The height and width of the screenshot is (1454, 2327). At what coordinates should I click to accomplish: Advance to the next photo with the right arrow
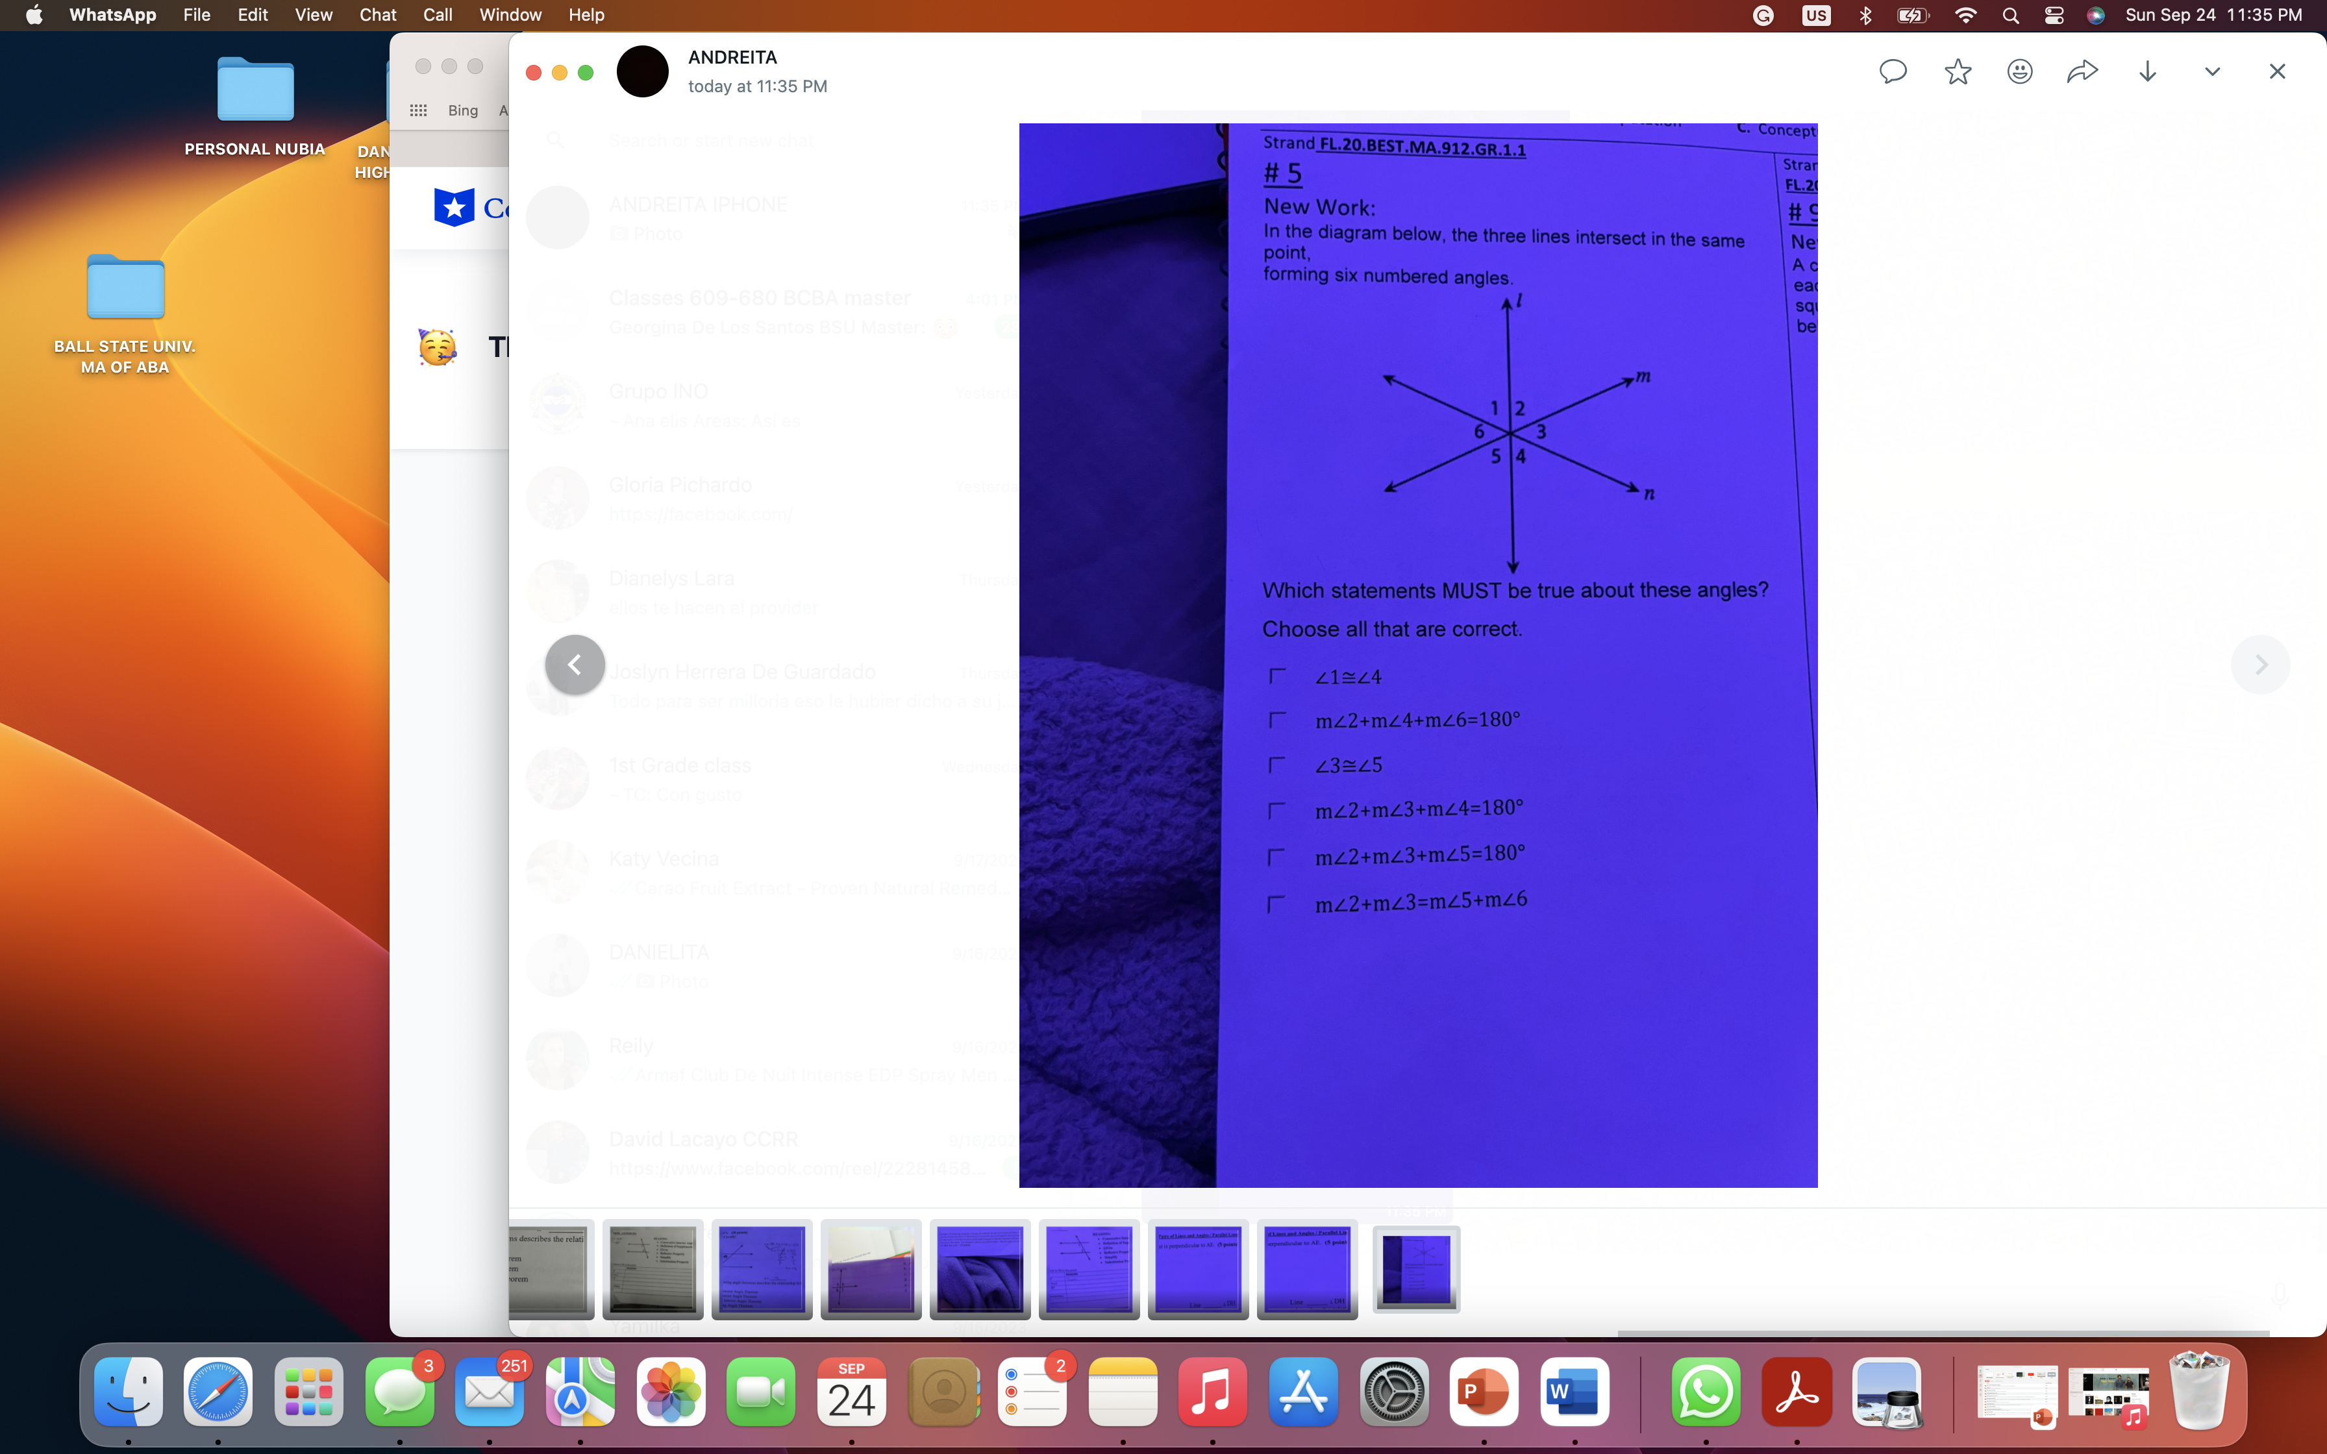click(x=2261, y=665)
